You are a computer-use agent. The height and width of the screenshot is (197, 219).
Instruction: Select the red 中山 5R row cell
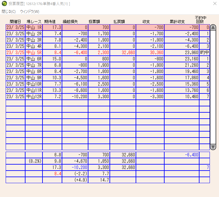click(34, 53)
